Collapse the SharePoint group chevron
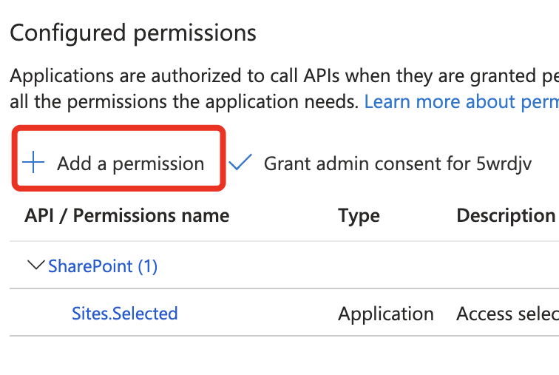559x375 pixels. click(x=34, y=266)
